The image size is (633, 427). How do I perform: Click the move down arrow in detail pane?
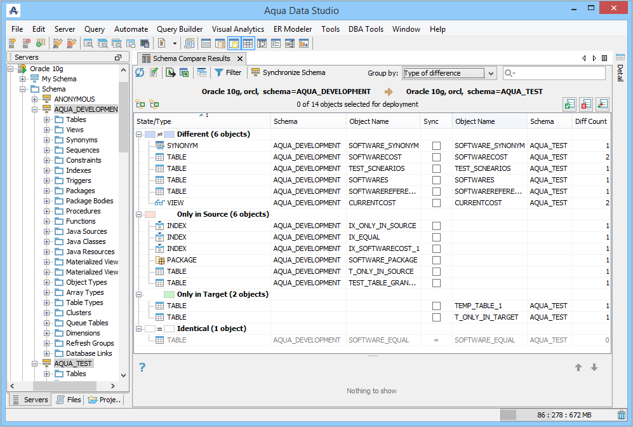pyautogui.click(x=594, y=367)
